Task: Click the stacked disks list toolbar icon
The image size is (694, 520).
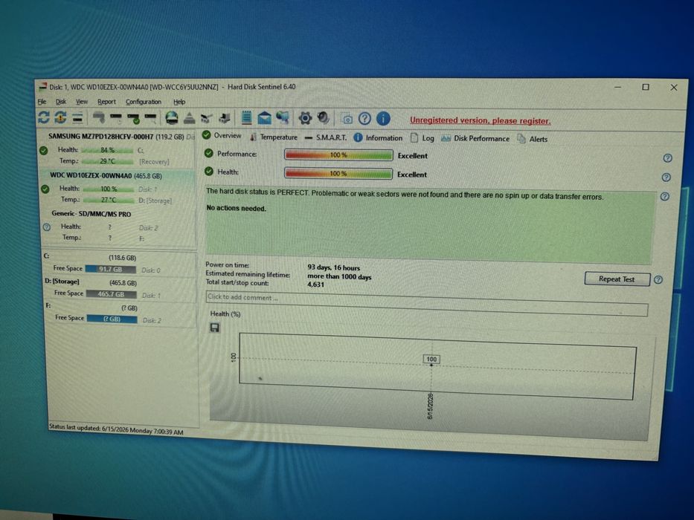Action: [78, 117]
